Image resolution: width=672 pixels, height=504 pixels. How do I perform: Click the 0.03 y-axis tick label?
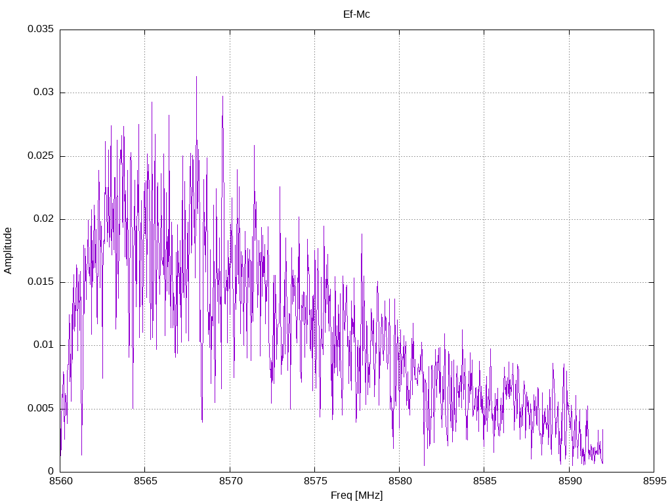[x=44, y=92]
